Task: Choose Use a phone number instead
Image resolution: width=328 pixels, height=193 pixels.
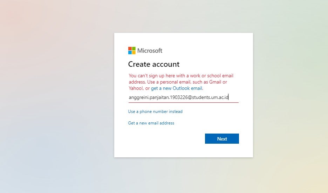Action: click(x=155, y=112)
